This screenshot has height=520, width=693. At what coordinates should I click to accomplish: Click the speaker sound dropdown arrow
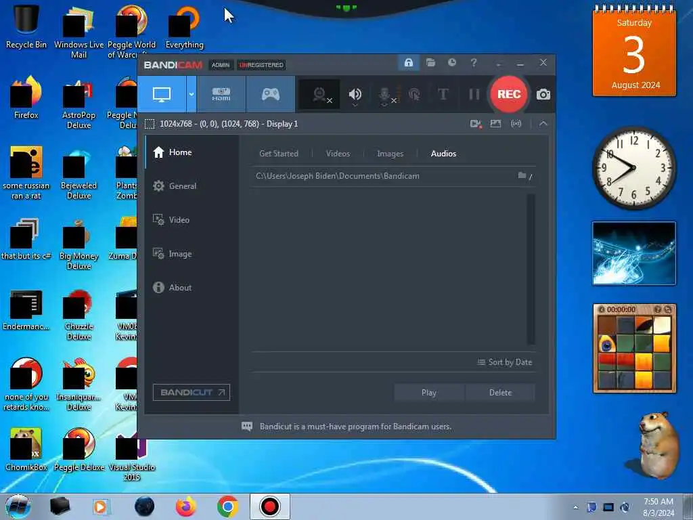tap(355, 105)
